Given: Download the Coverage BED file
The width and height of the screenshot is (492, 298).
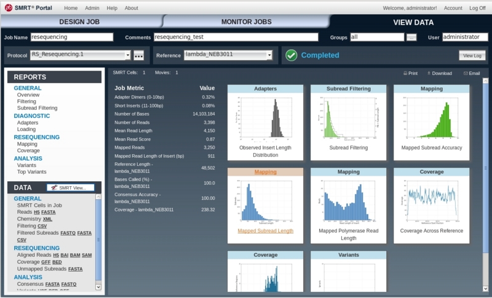Looking at the screenshot, I should tap(57, 262).
